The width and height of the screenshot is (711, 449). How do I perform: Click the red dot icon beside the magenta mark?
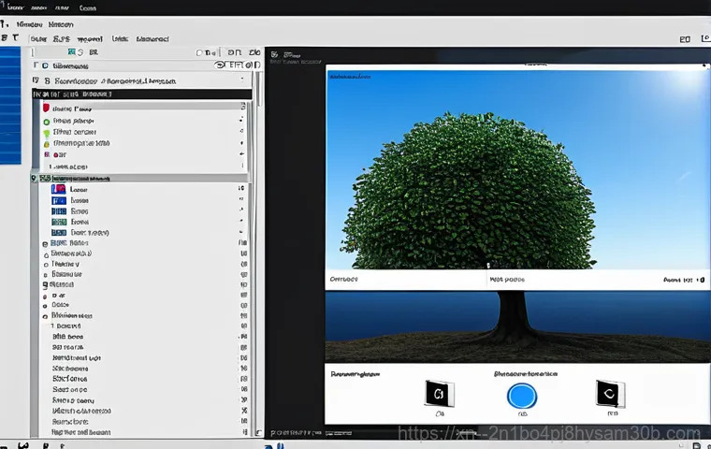pyautogui.click(x=56, y=155)
